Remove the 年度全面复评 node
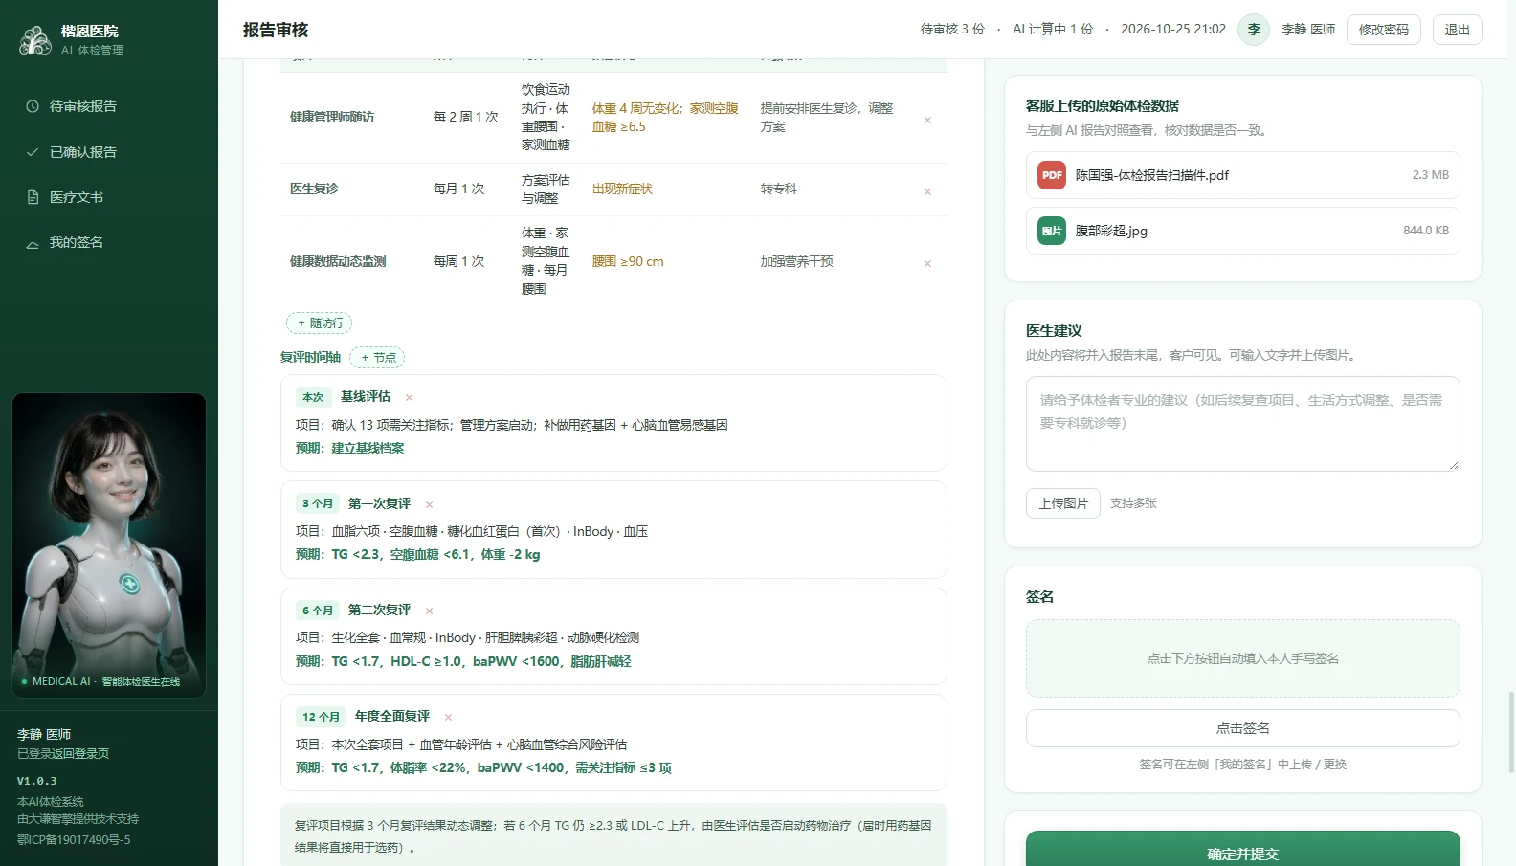 [448, 717]
